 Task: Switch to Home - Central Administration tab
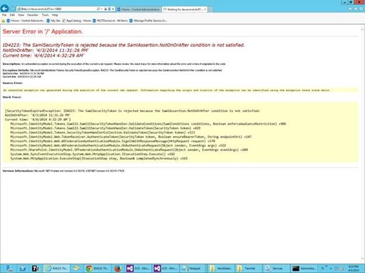139,9
